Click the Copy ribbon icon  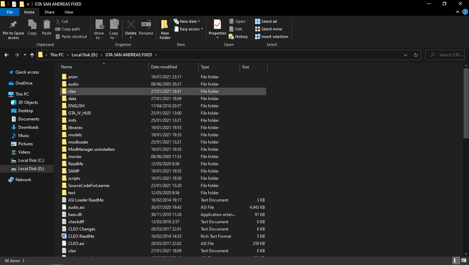32,27
